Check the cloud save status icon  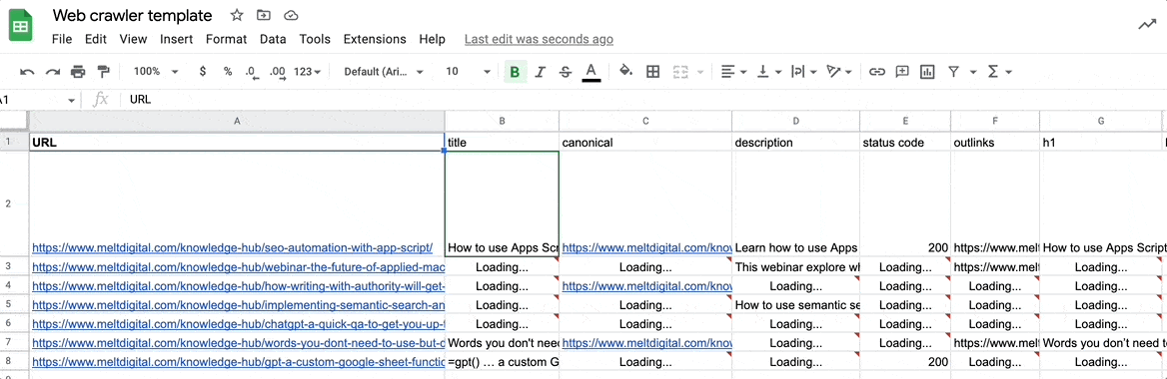(291, 15)
